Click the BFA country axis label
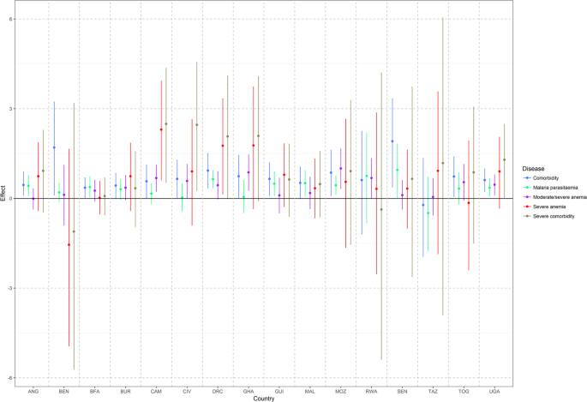The width and height of the screenshot is (587, 402). pos(95,392)
